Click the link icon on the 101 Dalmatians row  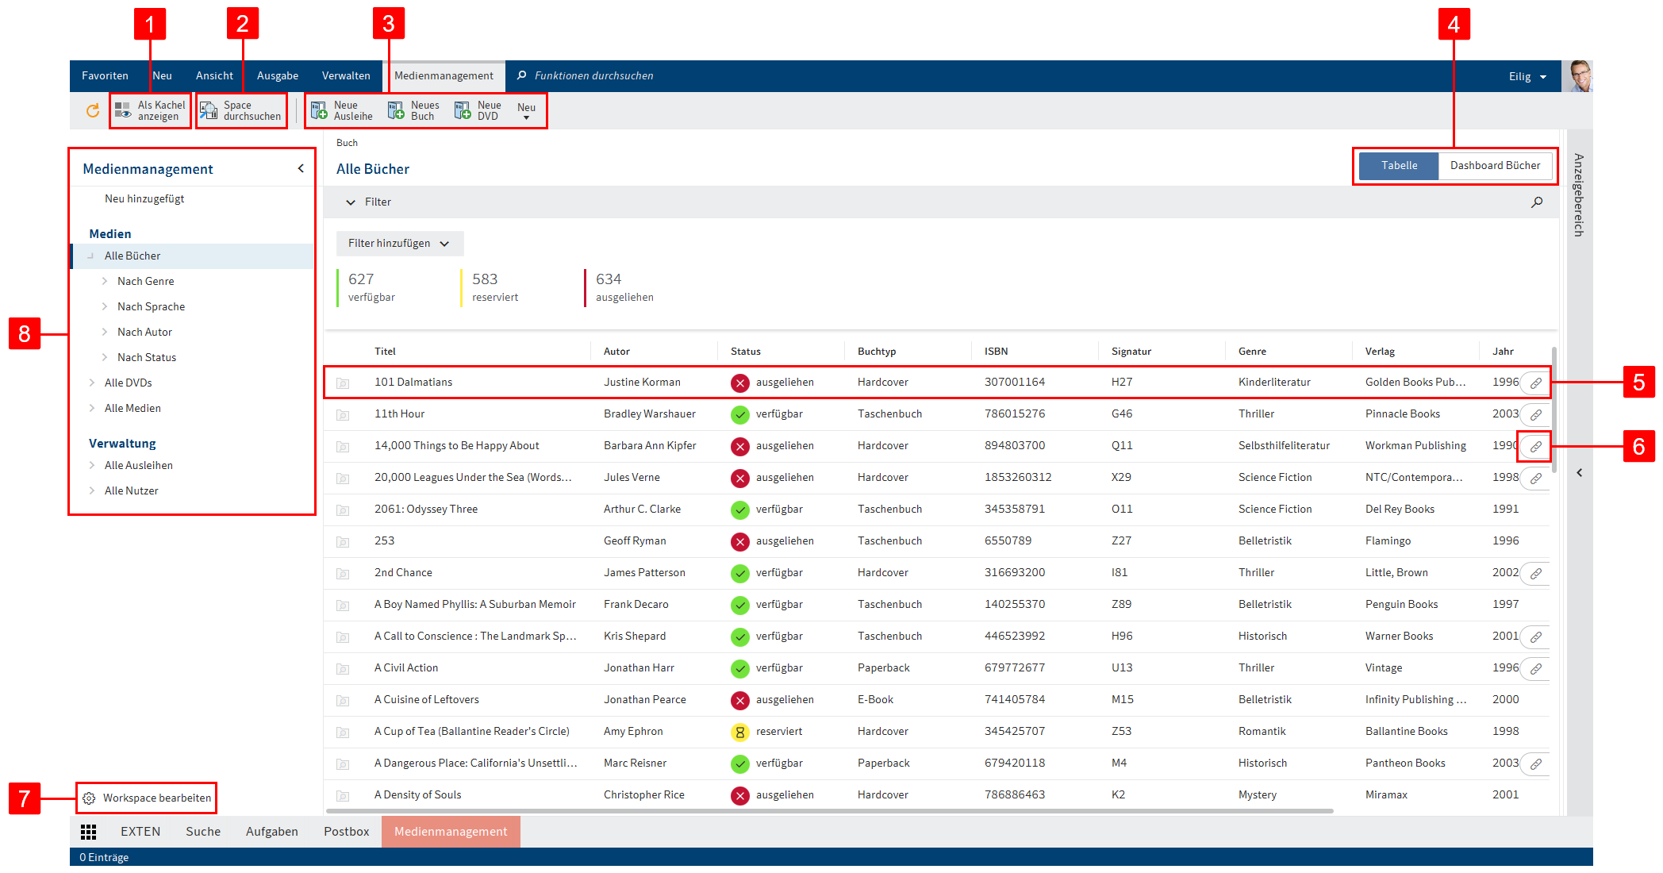point(1536,382)
